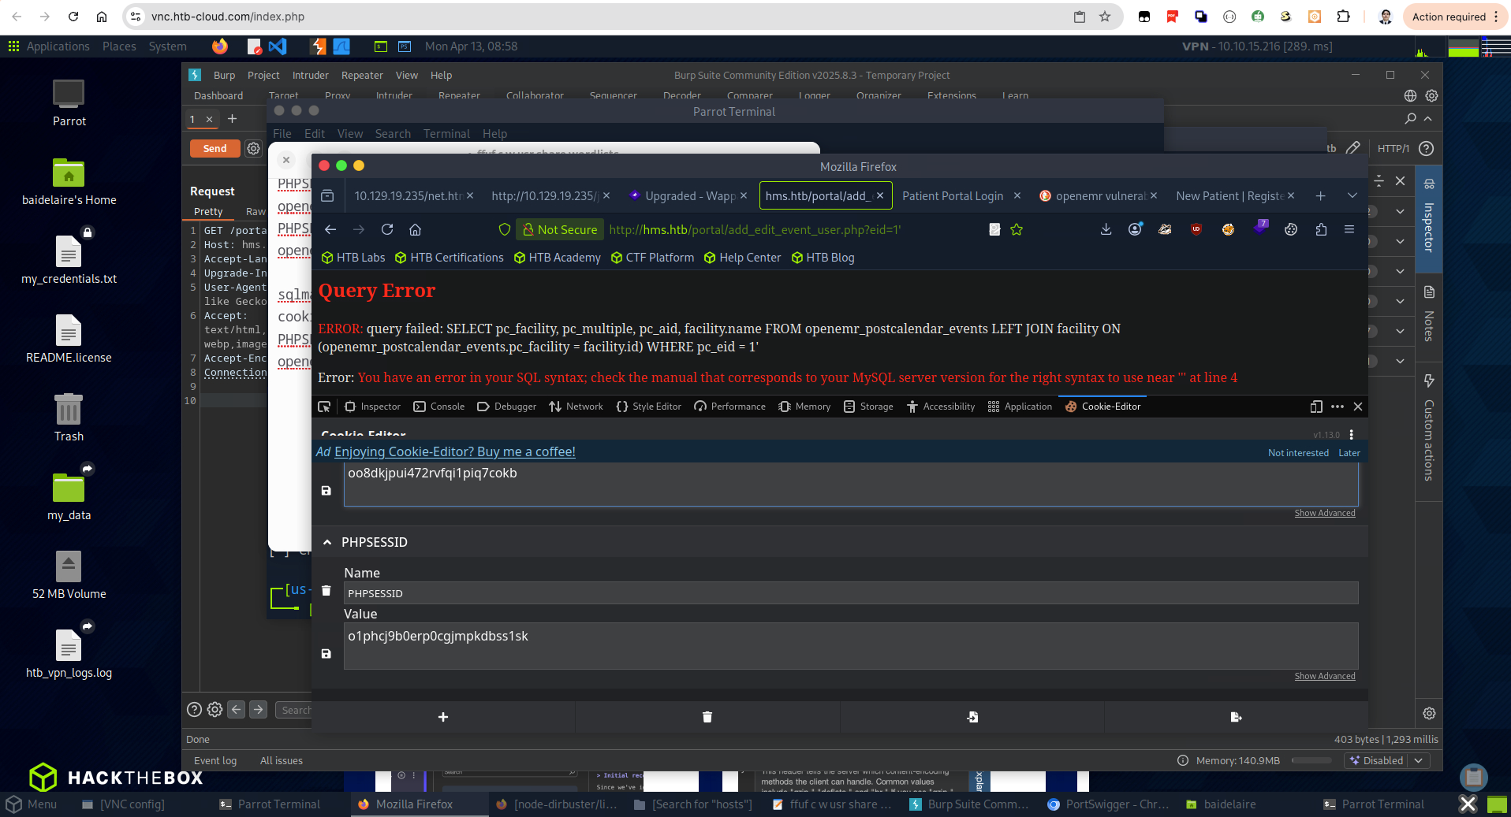Open the Applications menu in top panel
The image size is (1511, 817).
pos(49,46)
